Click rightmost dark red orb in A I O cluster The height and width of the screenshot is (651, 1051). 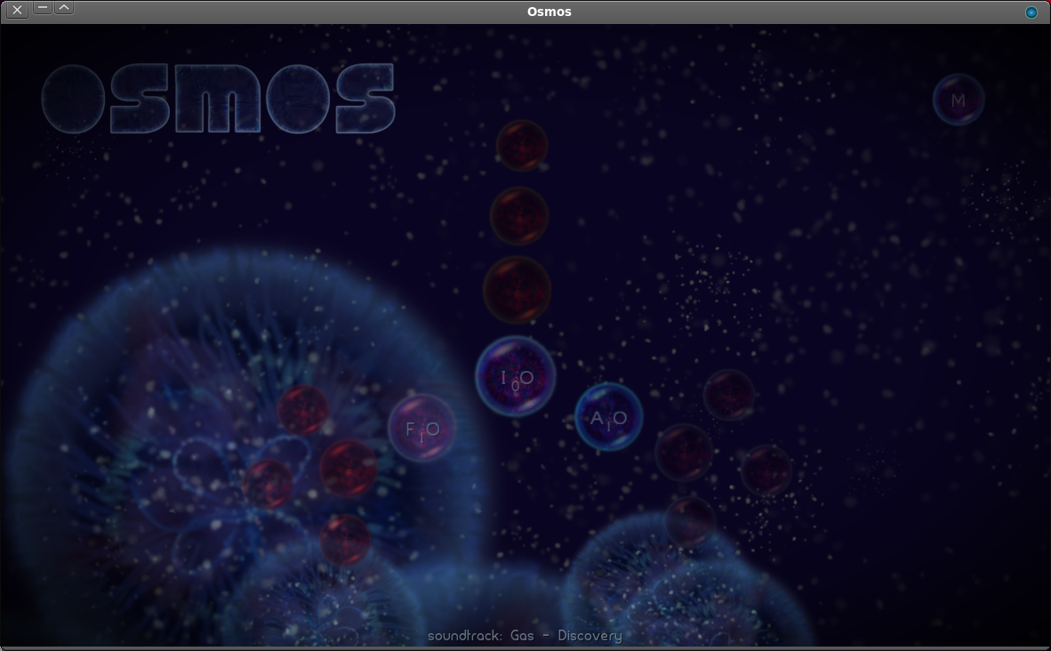(x=766, y=470)
